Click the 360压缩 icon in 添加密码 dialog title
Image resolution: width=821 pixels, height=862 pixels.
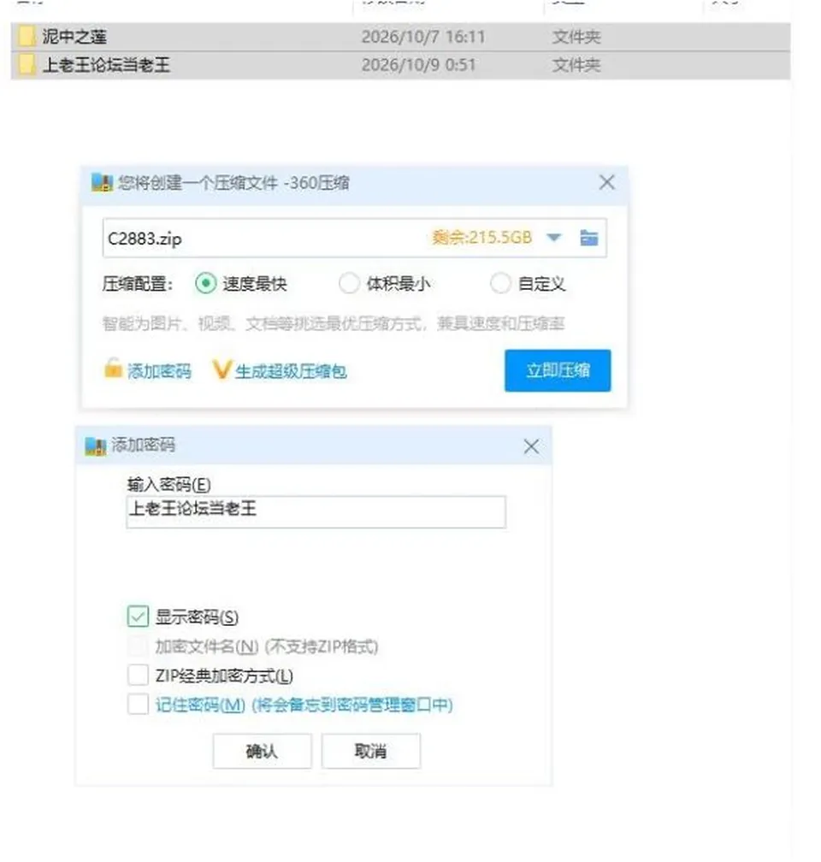click(95, 446)
